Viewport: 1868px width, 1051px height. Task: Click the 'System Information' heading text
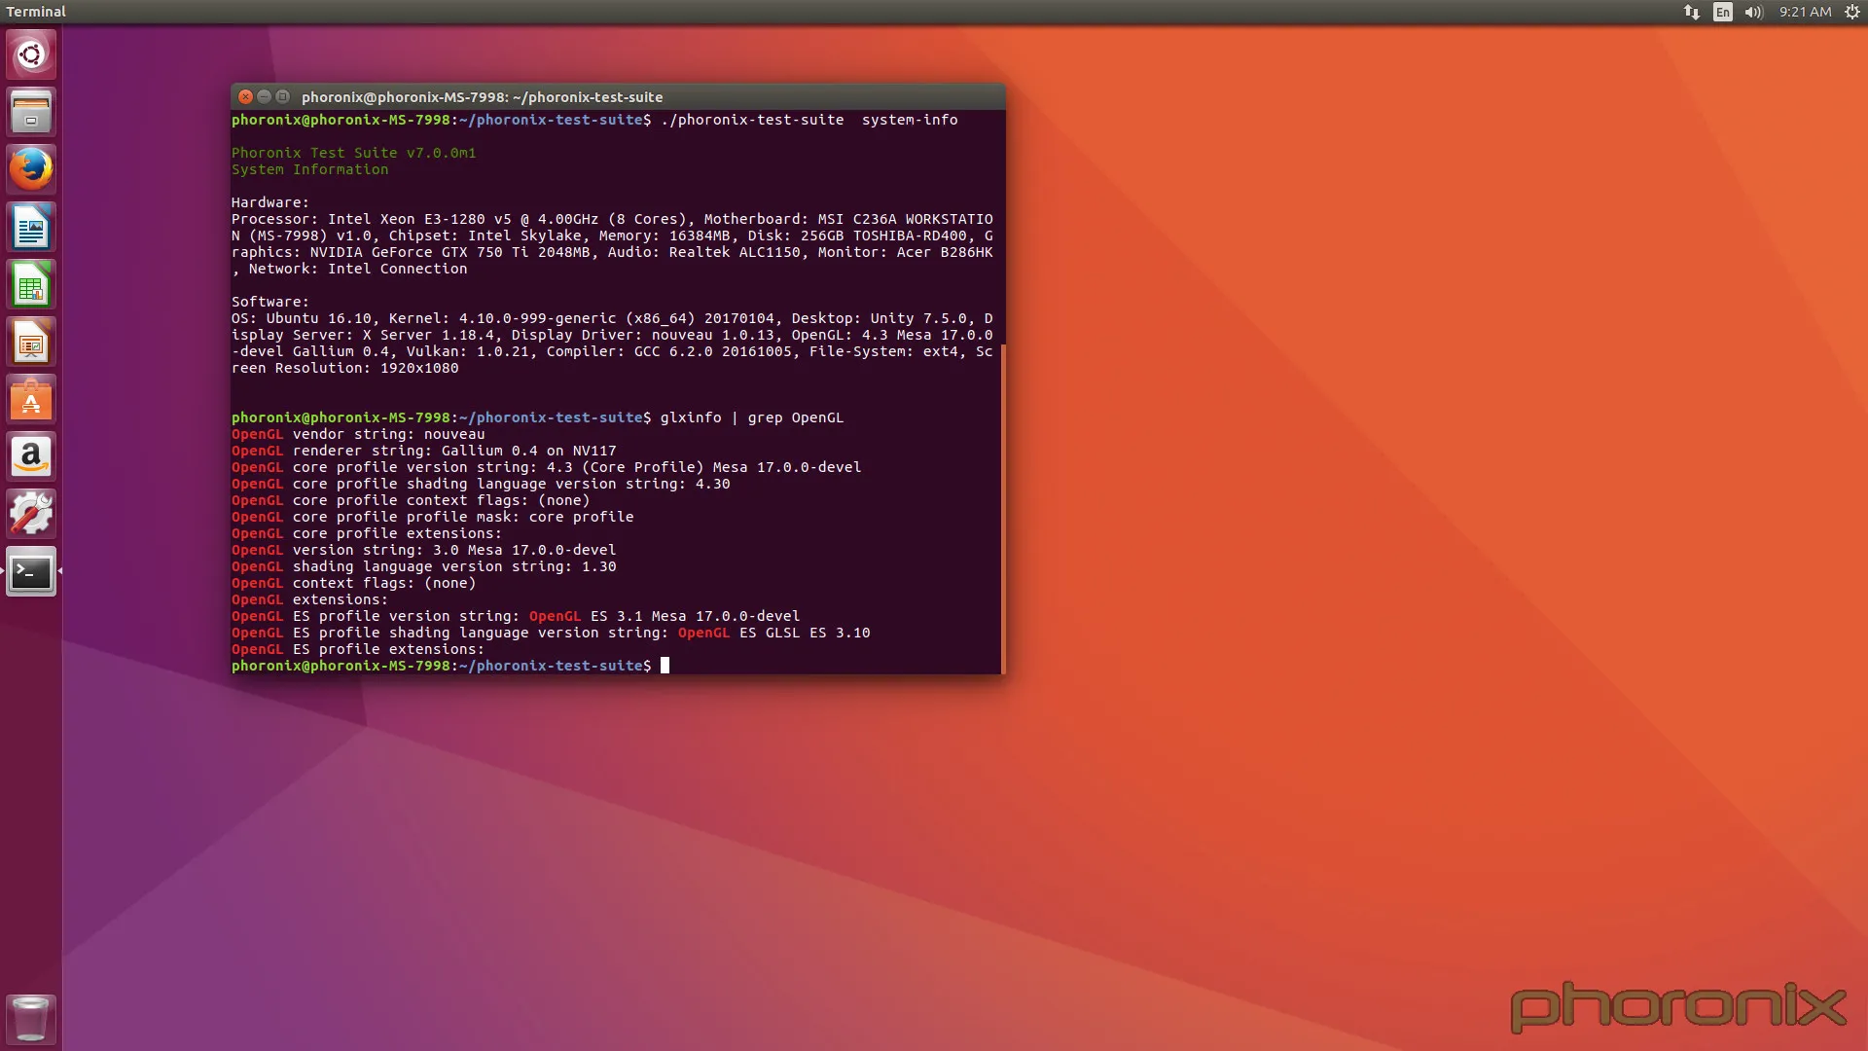(309, 169)
